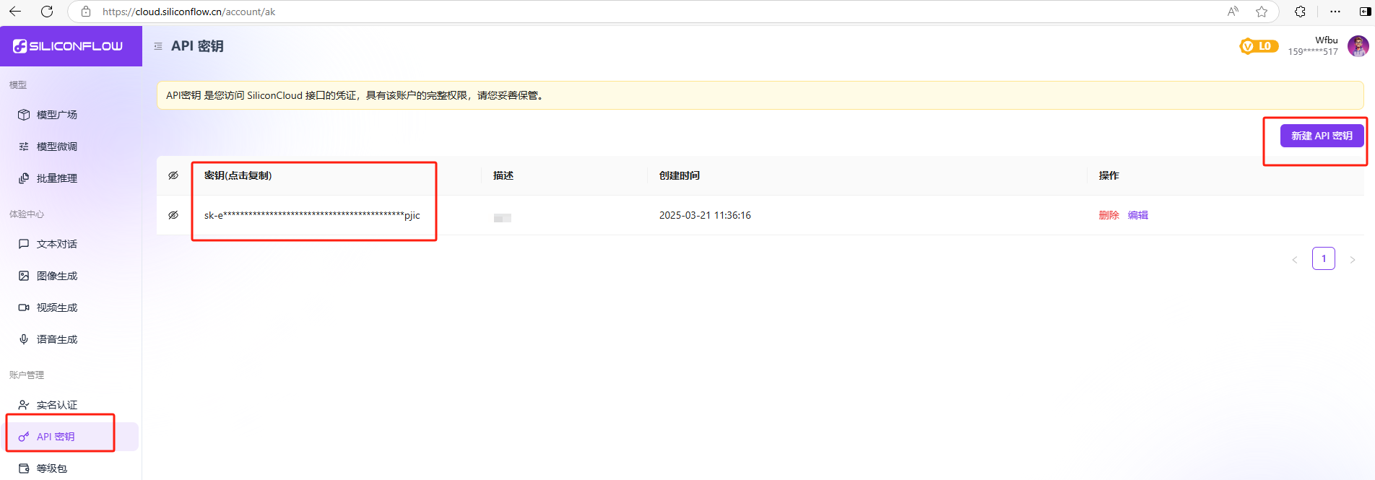Screen dimensions: 1375x480
Task: Toggle key visibility eye in table header
Action: 173,175
